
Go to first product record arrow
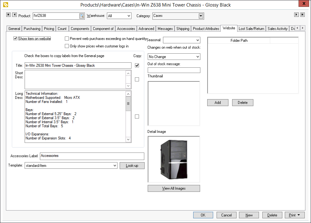tap(8, 15)
